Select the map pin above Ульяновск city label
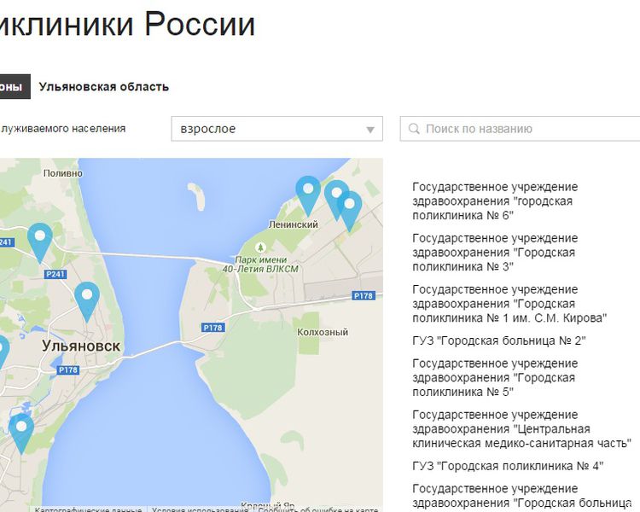This screenshot has width=640, height=512. click(x=86, y=299)
